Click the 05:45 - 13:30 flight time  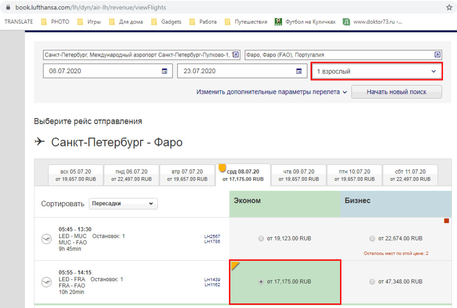pos(75,229)
